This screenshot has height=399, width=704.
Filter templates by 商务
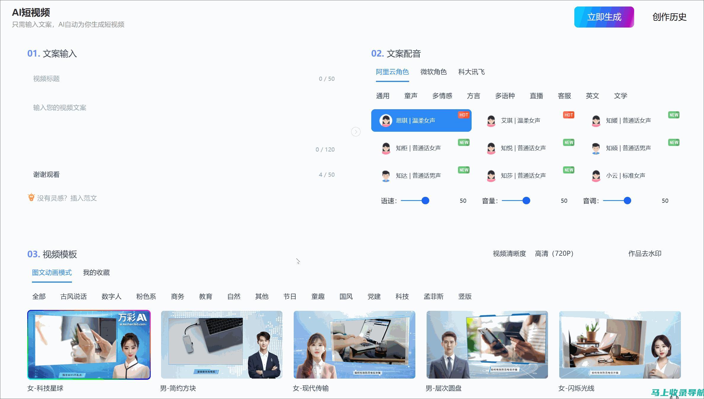178,297
